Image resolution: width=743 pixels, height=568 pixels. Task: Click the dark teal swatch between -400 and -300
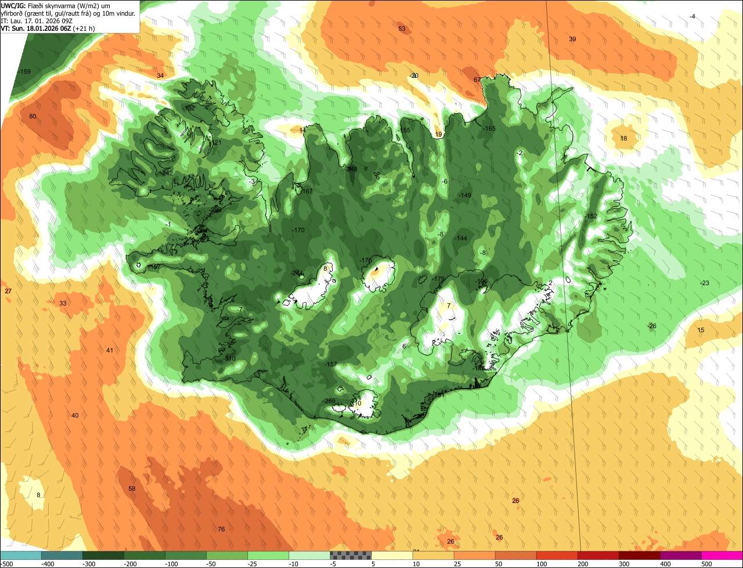62,555
